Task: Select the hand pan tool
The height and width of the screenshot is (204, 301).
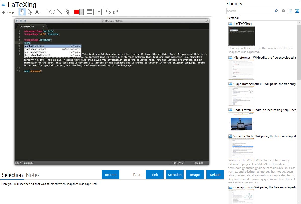Action: coord(22,12)
